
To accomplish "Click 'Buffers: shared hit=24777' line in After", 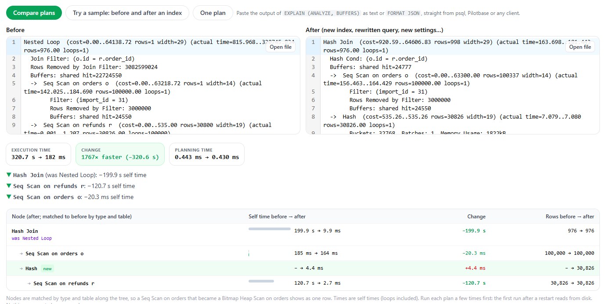I will coord(371,67).
